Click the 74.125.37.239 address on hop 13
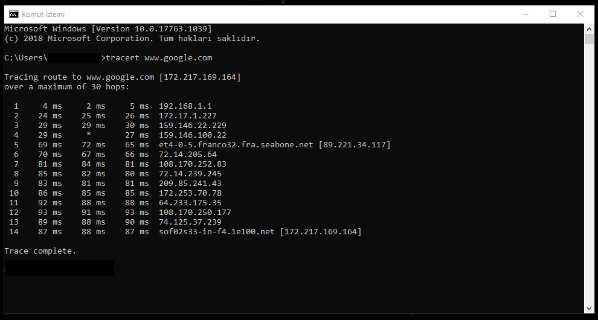The width and height of the screenshot is (598, 320). point(190,222)
